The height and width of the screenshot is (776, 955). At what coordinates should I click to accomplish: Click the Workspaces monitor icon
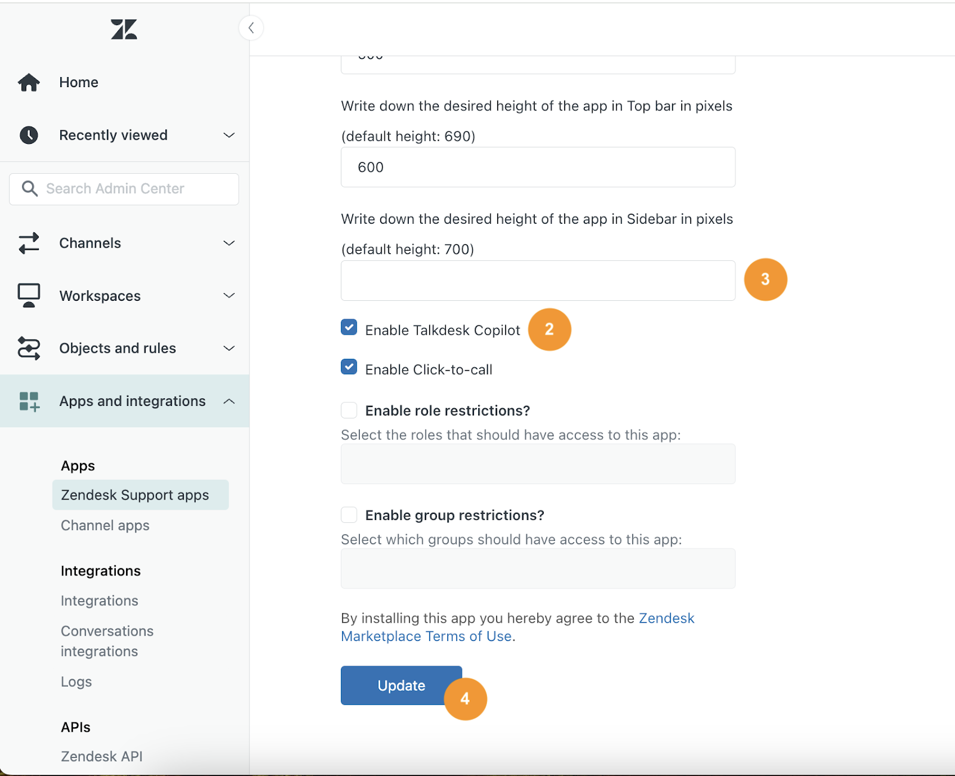click(29, 295)
